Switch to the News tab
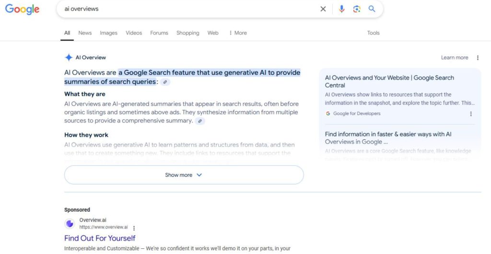 click(x=85, y=33)
